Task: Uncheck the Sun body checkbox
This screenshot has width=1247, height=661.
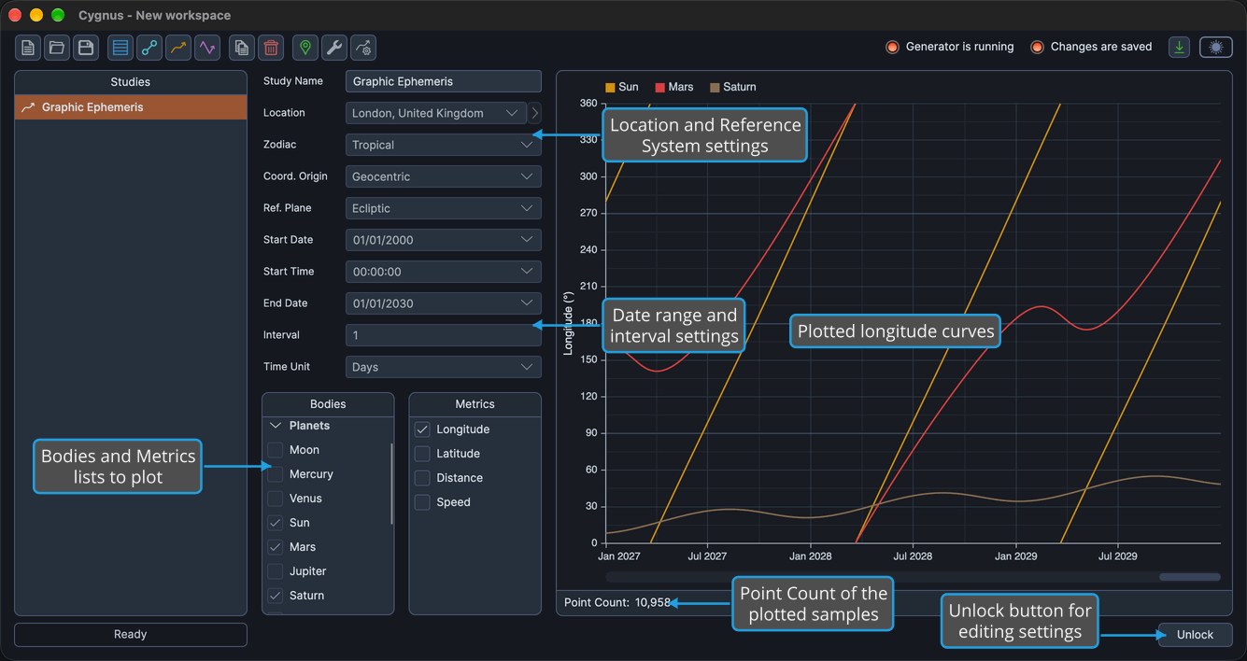Action: point(276,523)
